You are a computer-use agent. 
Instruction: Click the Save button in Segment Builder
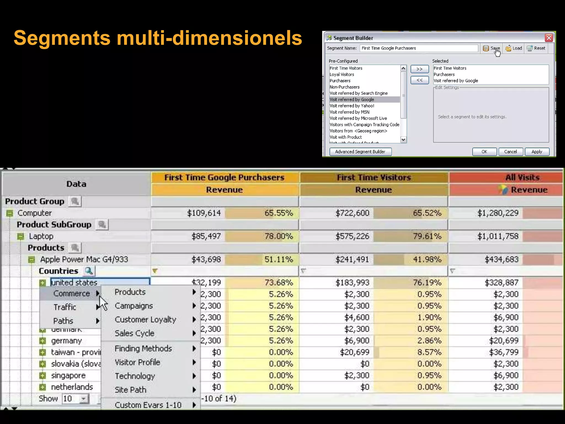click(491, 48)
